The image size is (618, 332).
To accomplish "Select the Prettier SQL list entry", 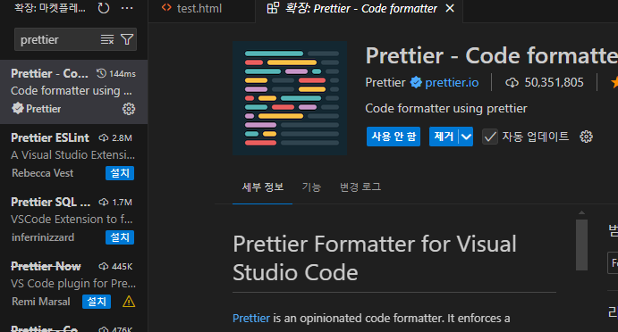I will 73,220.
